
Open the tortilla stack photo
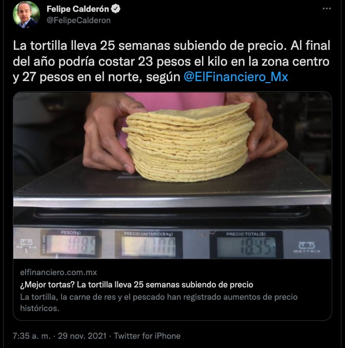coord(172,176)
